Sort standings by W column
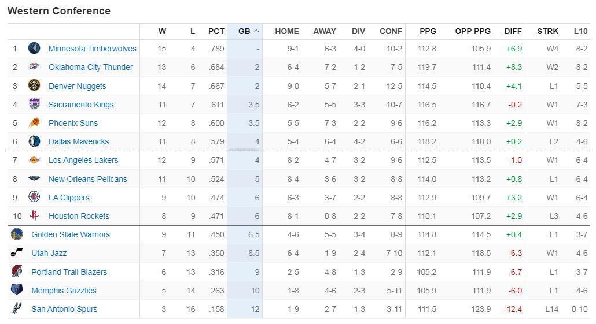This screenshot has height=324, width=596. [x=162, y=31]
